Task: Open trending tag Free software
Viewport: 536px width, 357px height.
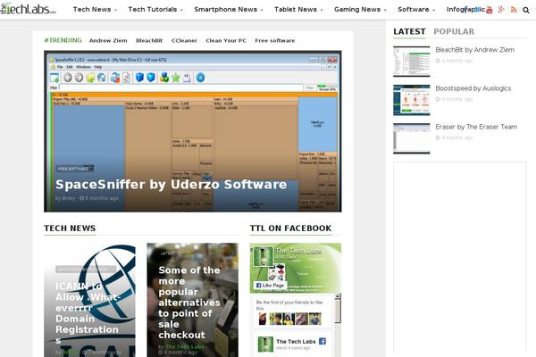Action: 275,41
